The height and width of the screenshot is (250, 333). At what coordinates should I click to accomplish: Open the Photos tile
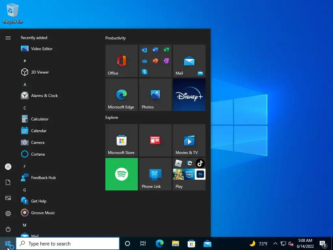point(155,95)
